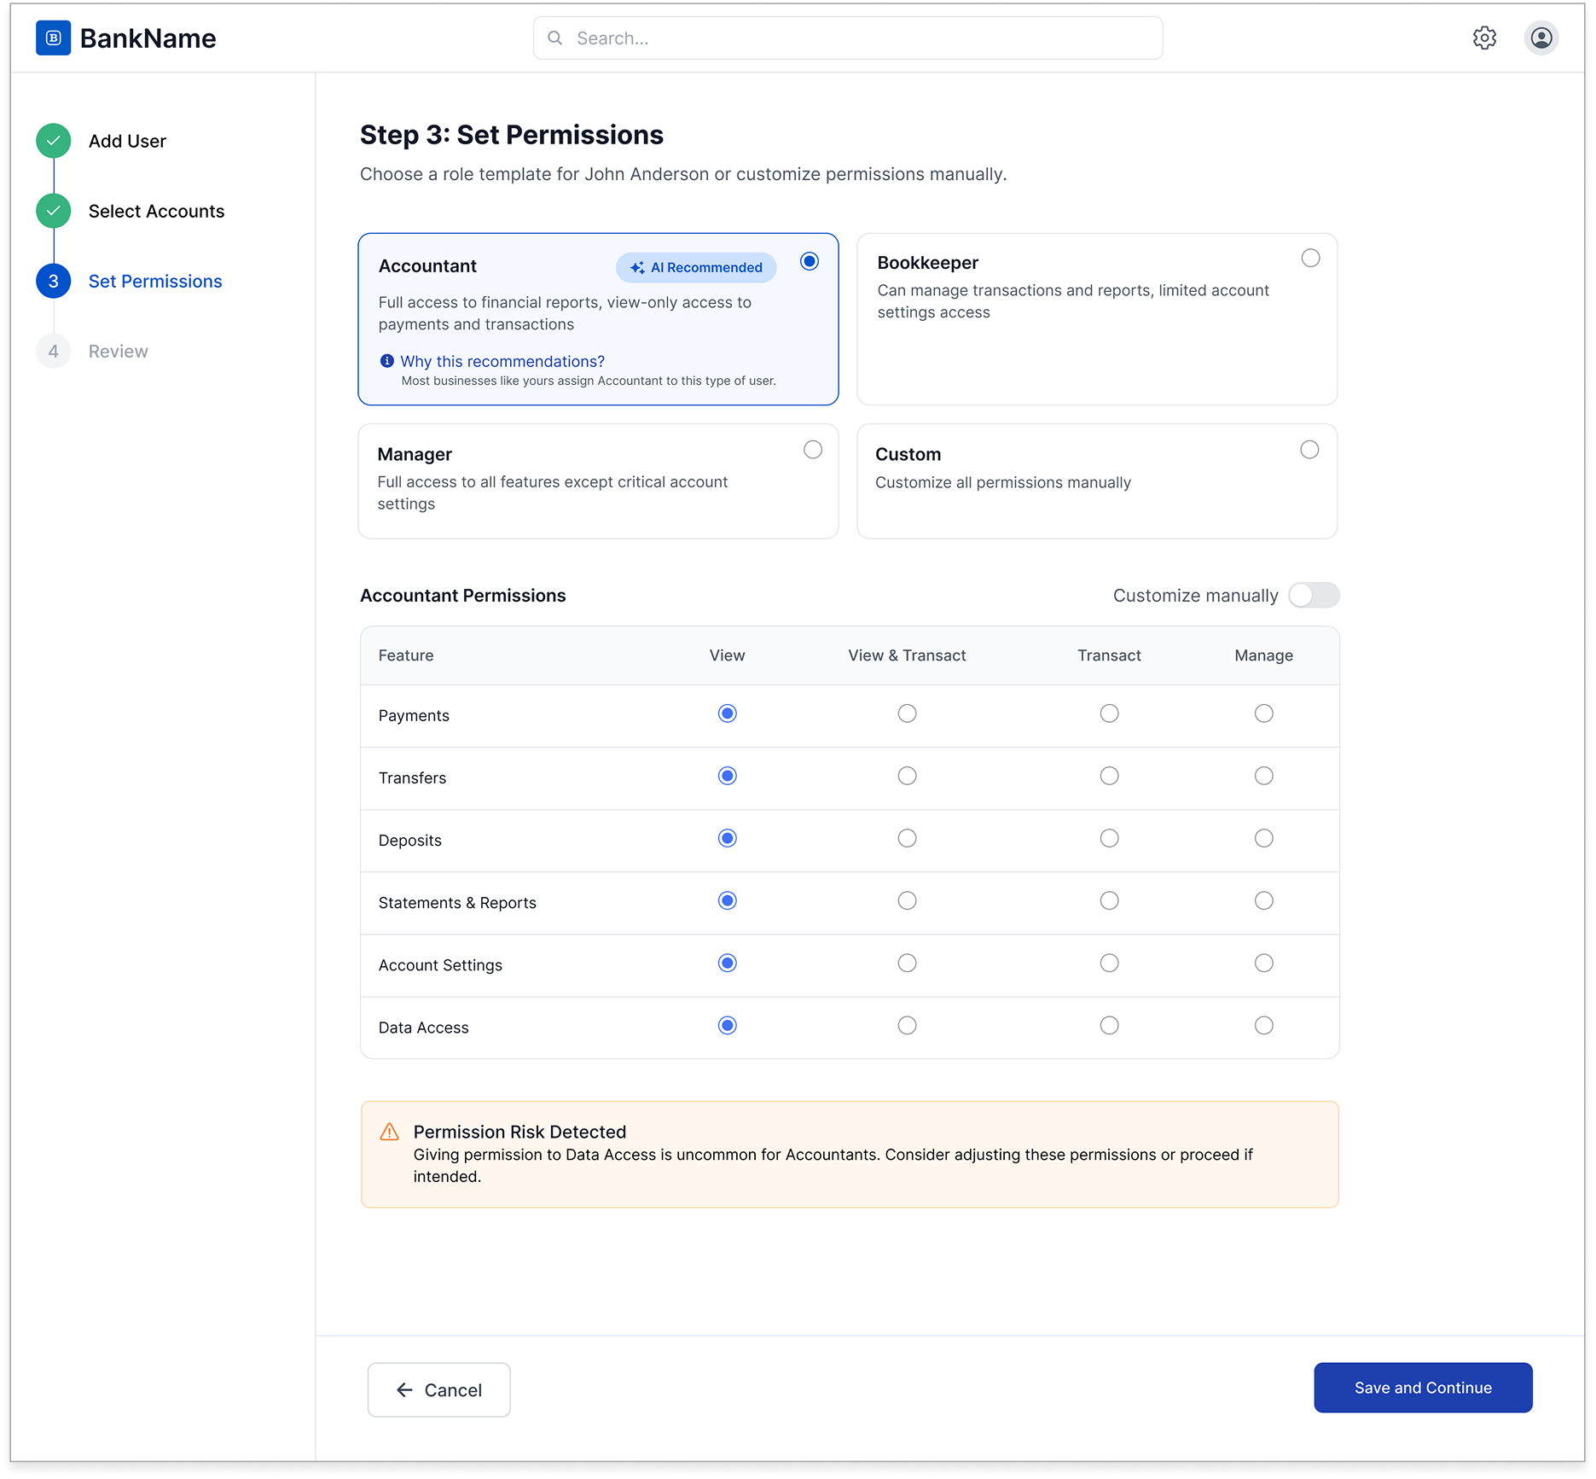The height and width of the screenshot is (1479, 1596).
Task: Click the Cancel button
Action: 438,1389
